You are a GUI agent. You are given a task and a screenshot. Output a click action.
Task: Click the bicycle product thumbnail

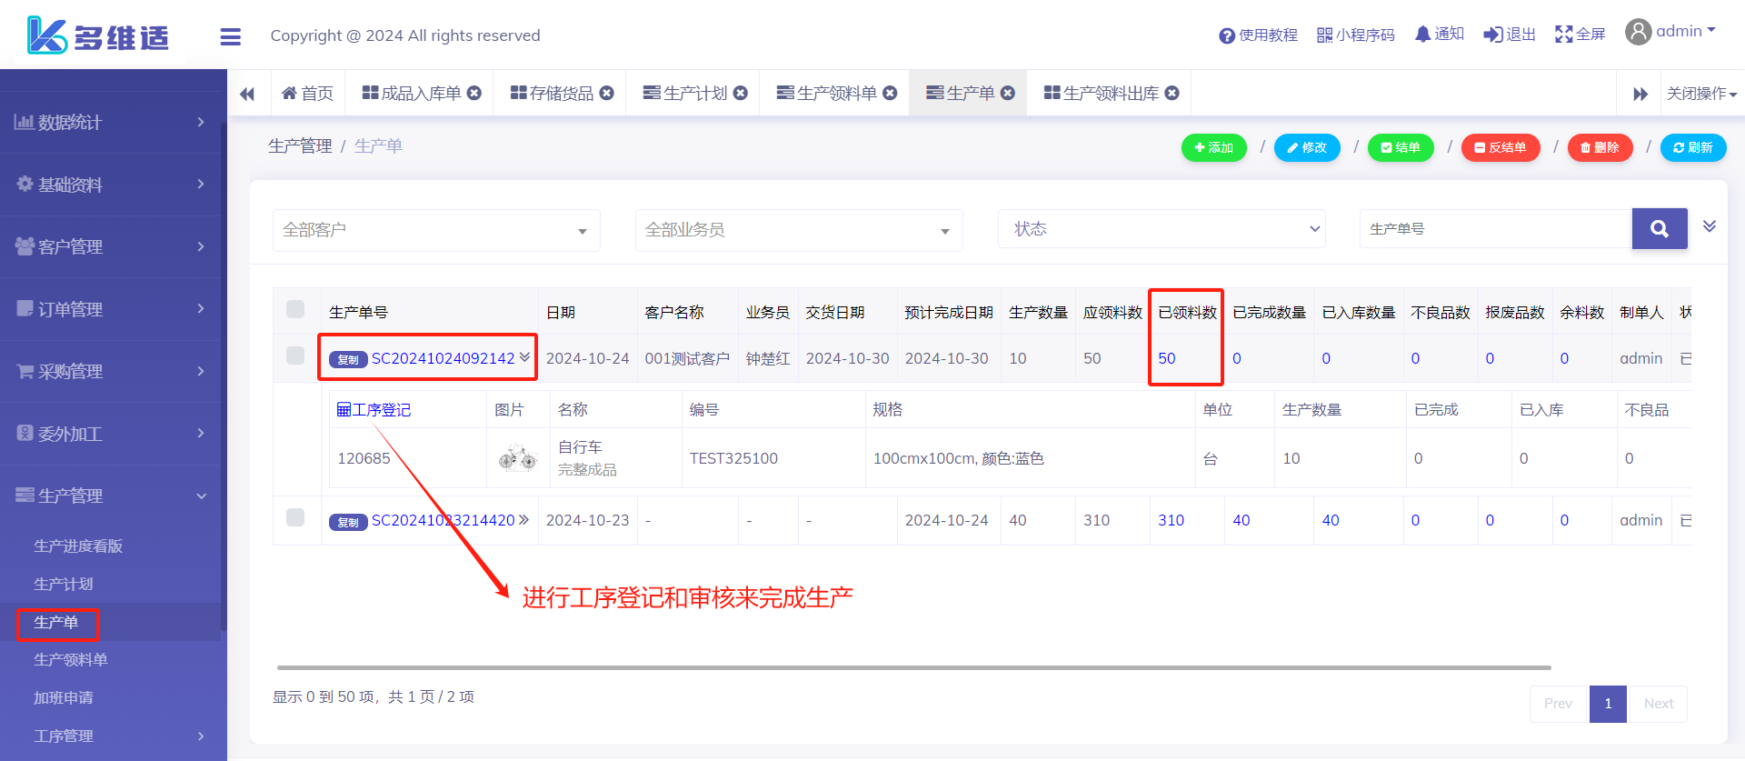(517, 458)
